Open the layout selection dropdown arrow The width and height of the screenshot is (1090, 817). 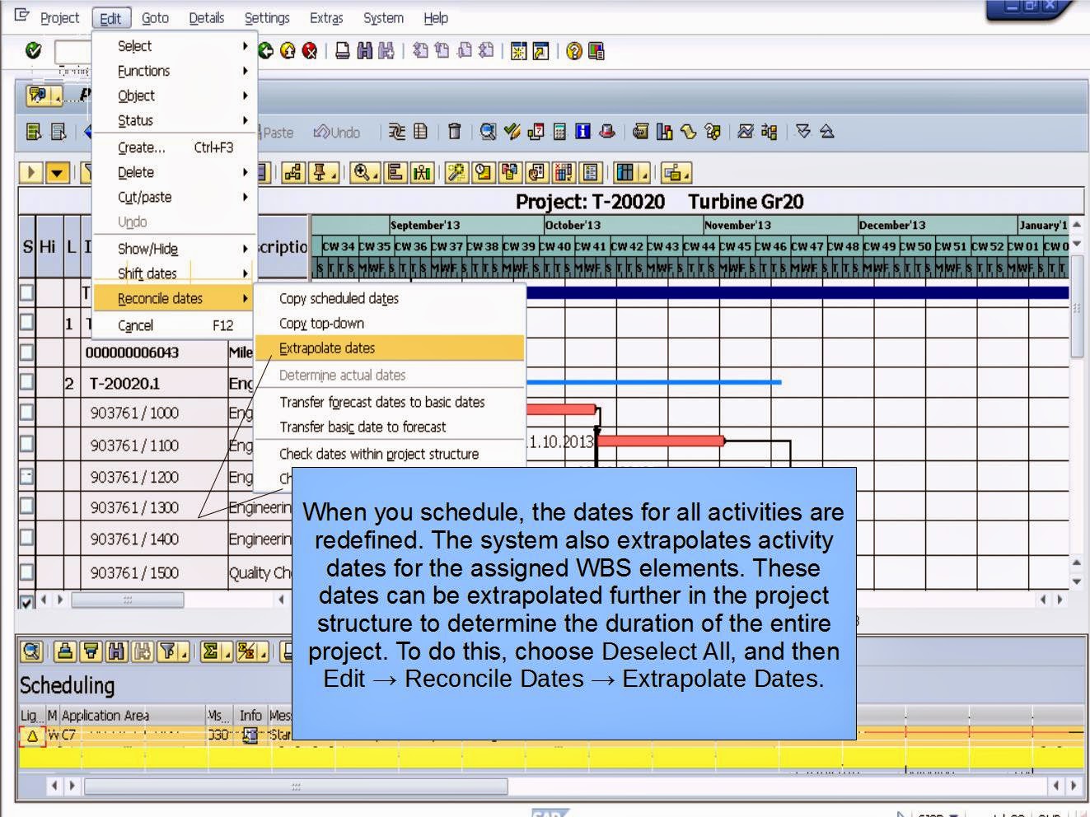(x=643, y=177)
